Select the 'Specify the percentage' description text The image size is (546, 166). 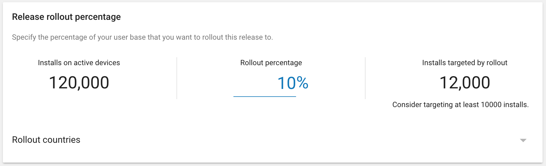tap(142, 37)
